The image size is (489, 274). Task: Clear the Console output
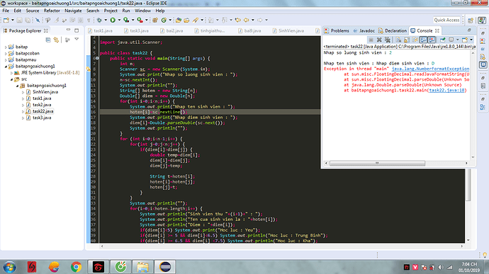(x=398, y=40)
